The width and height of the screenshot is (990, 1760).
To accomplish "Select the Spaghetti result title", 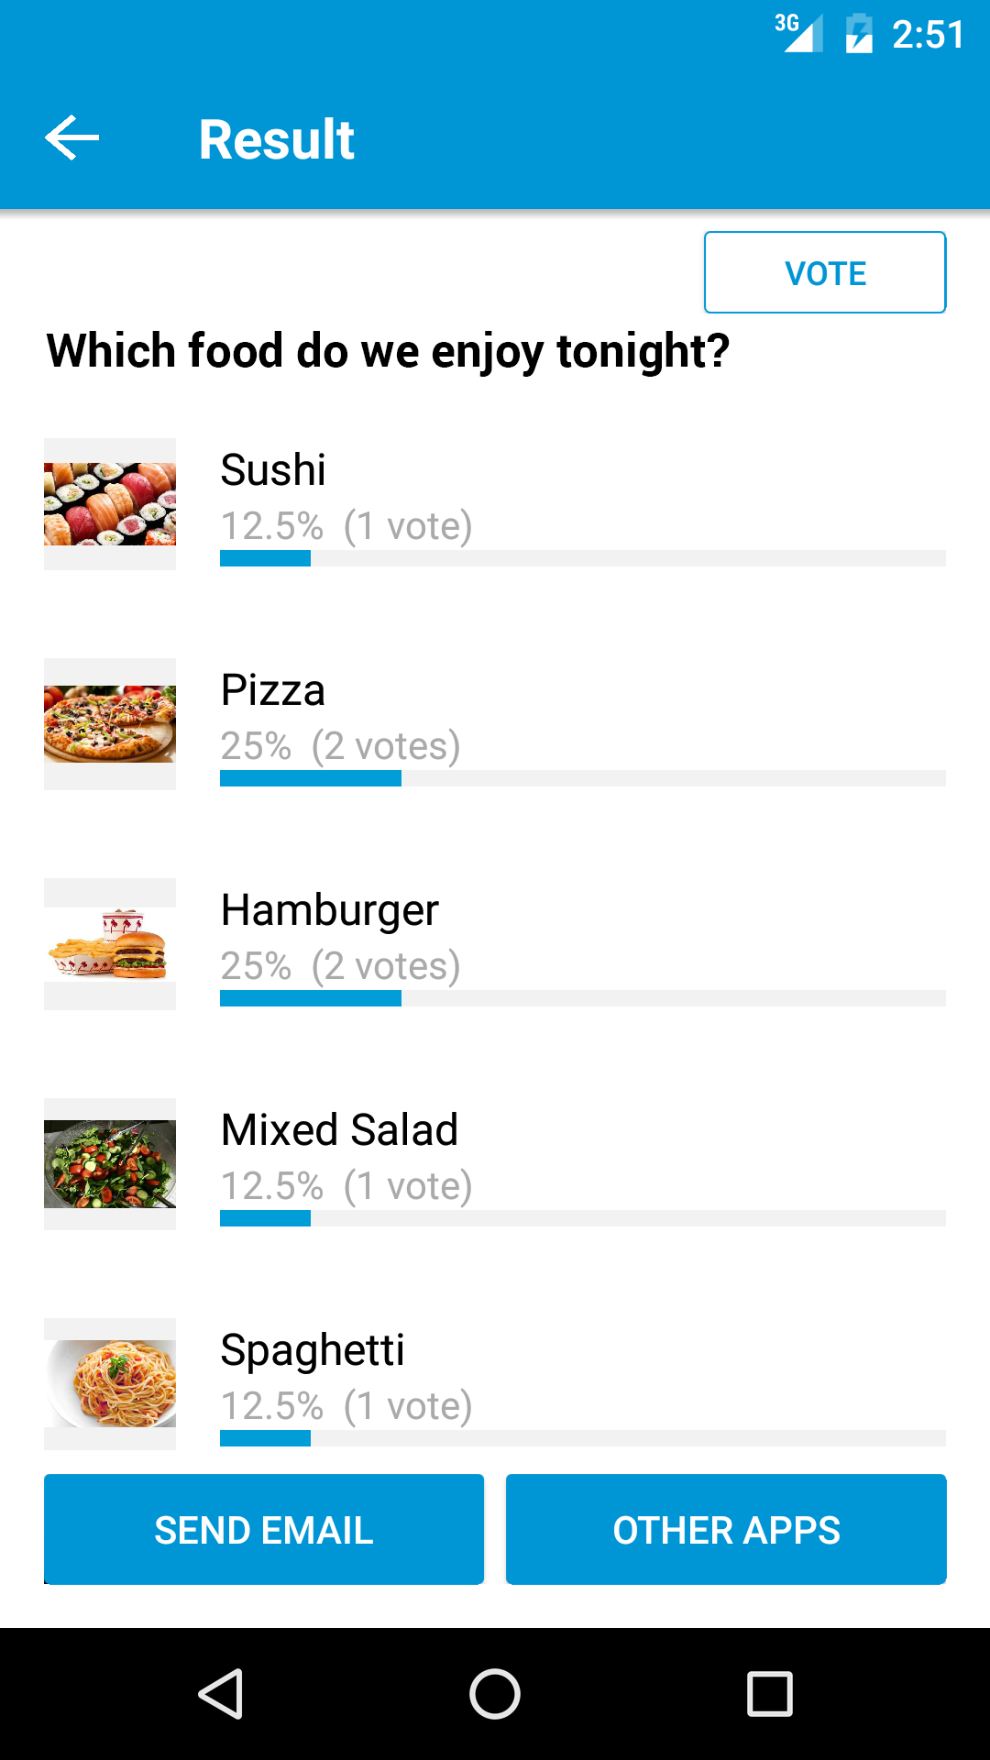I will pyautogui.click(x=313, y=1350).
